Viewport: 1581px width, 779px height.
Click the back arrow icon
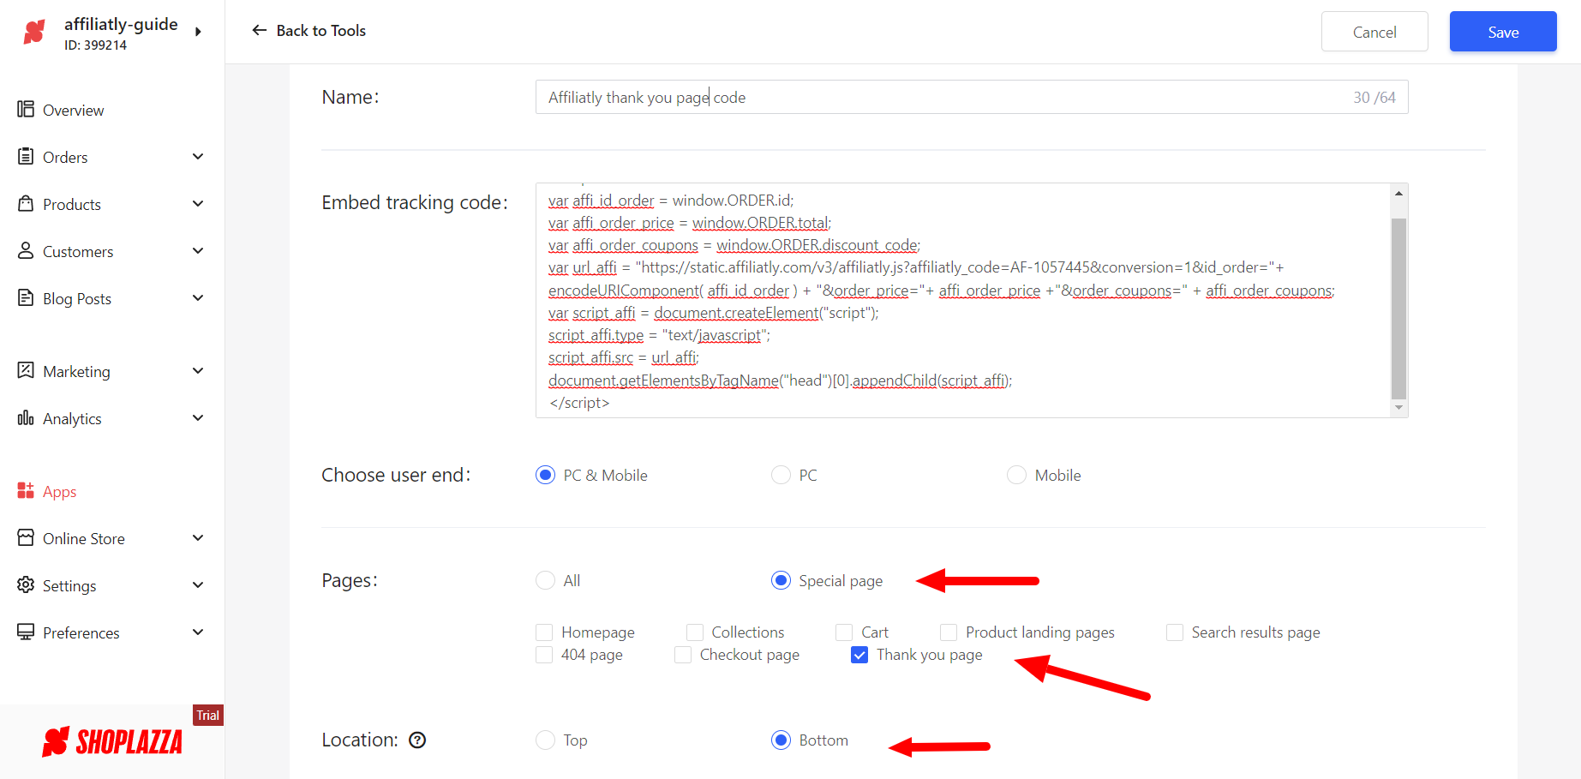click(x=260, y=30)
